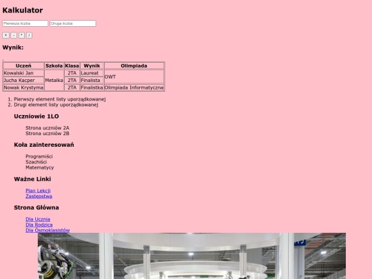
Task: Open the 'Dla Ucznia' link
Action: coord(38,219)
